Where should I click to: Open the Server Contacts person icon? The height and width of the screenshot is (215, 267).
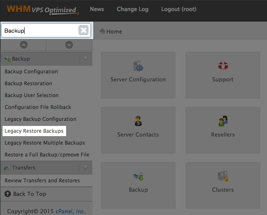coord(138,121)
